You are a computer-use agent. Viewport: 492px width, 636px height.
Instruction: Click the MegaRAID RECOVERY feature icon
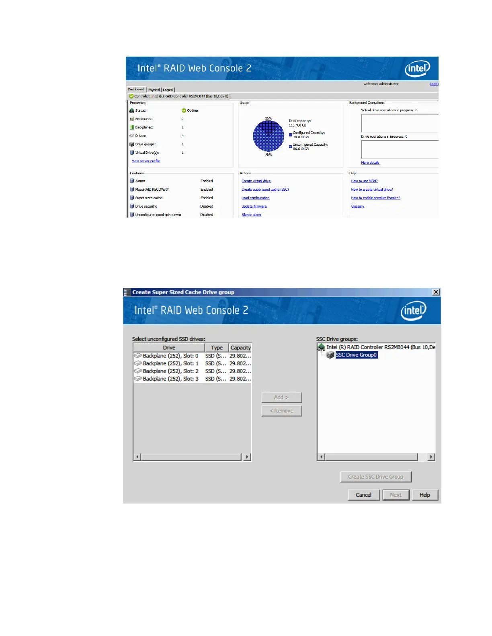point(132,190)
